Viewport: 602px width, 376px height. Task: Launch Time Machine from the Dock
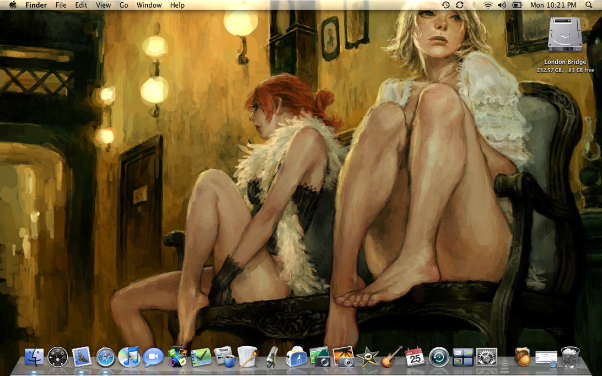coord(439,357)
